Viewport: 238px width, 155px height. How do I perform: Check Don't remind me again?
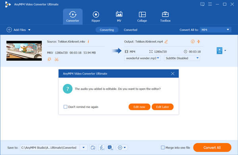coord(65,107)
